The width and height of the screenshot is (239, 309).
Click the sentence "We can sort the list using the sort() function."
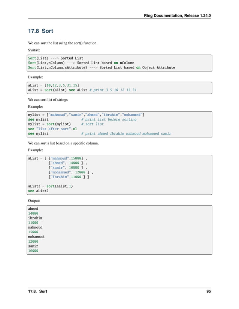coord(63,43)
